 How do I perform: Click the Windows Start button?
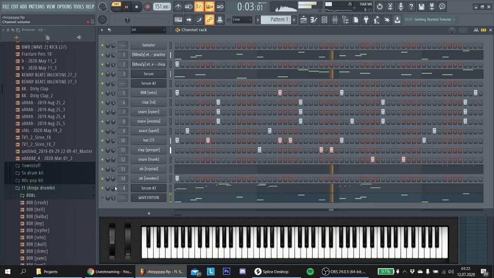pos(7,272)
